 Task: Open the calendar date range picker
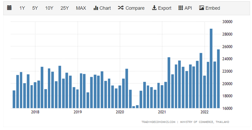tap(9, 8)
